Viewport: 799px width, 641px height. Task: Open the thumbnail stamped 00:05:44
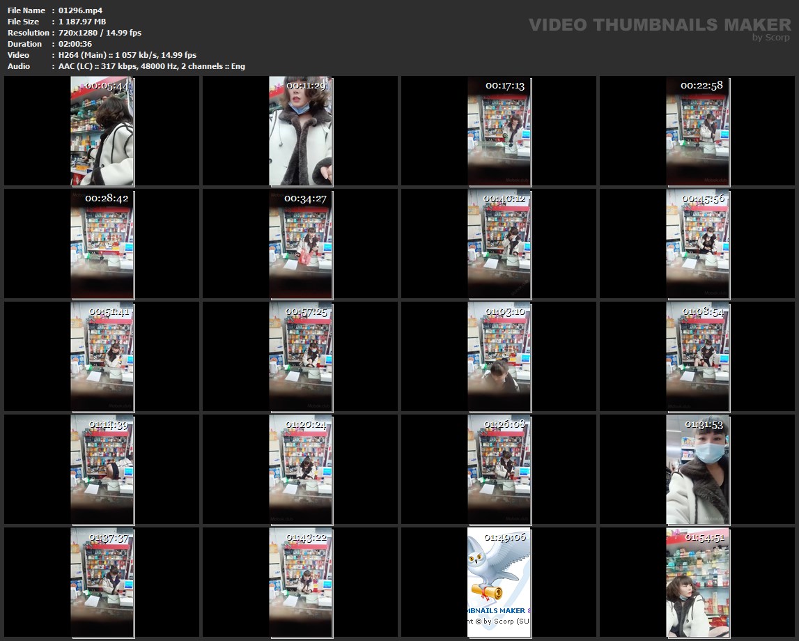point(102,131)
